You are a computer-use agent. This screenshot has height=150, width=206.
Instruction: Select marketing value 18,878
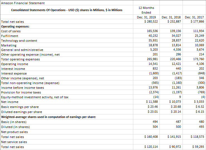point(153,45)
